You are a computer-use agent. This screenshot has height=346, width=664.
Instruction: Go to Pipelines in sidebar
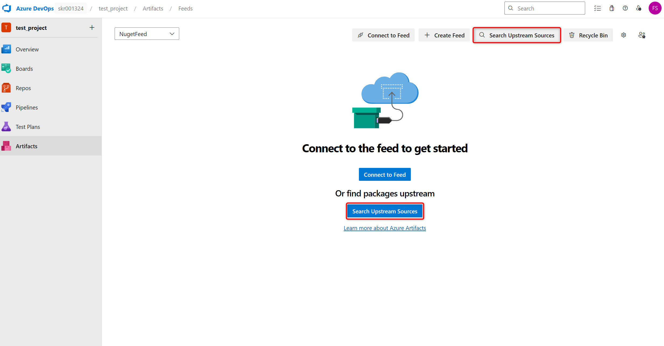pyautogui.click(x=27, y=108)
